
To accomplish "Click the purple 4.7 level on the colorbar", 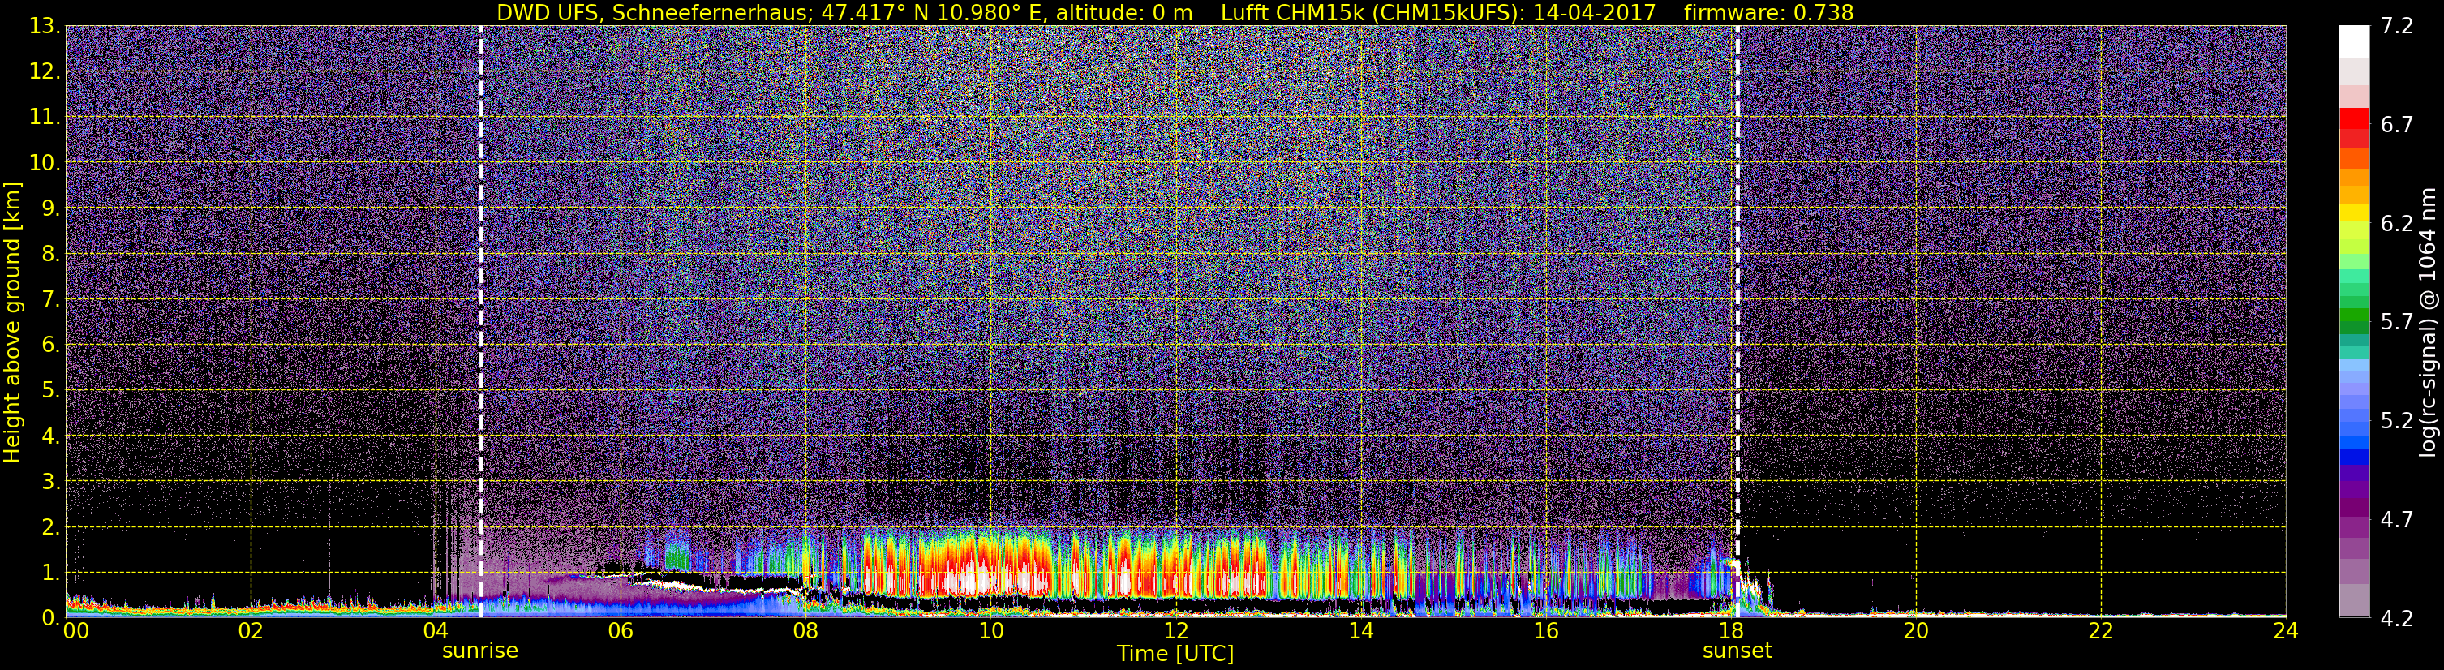I will point(2354,520).
